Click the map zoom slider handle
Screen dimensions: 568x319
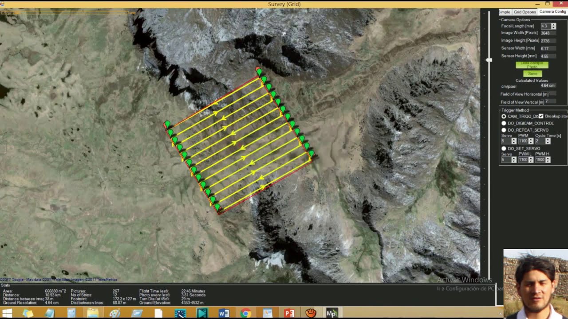click(x=489, y=60)
